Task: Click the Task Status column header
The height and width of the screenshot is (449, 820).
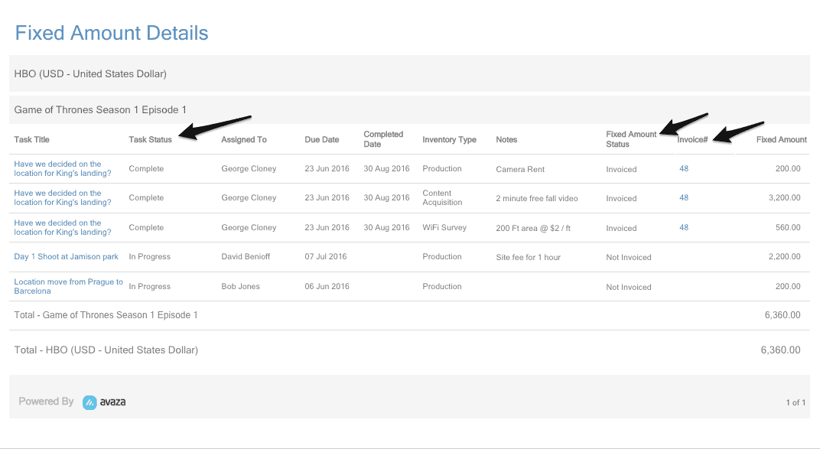Action: 150,140
